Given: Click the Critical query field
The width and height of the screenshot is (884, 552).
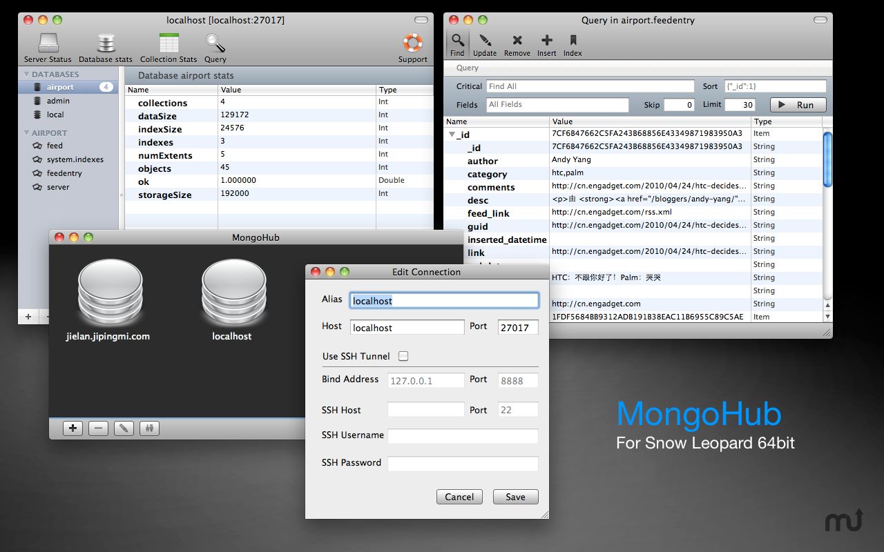Looking at the screenshot, I should 590,86.
